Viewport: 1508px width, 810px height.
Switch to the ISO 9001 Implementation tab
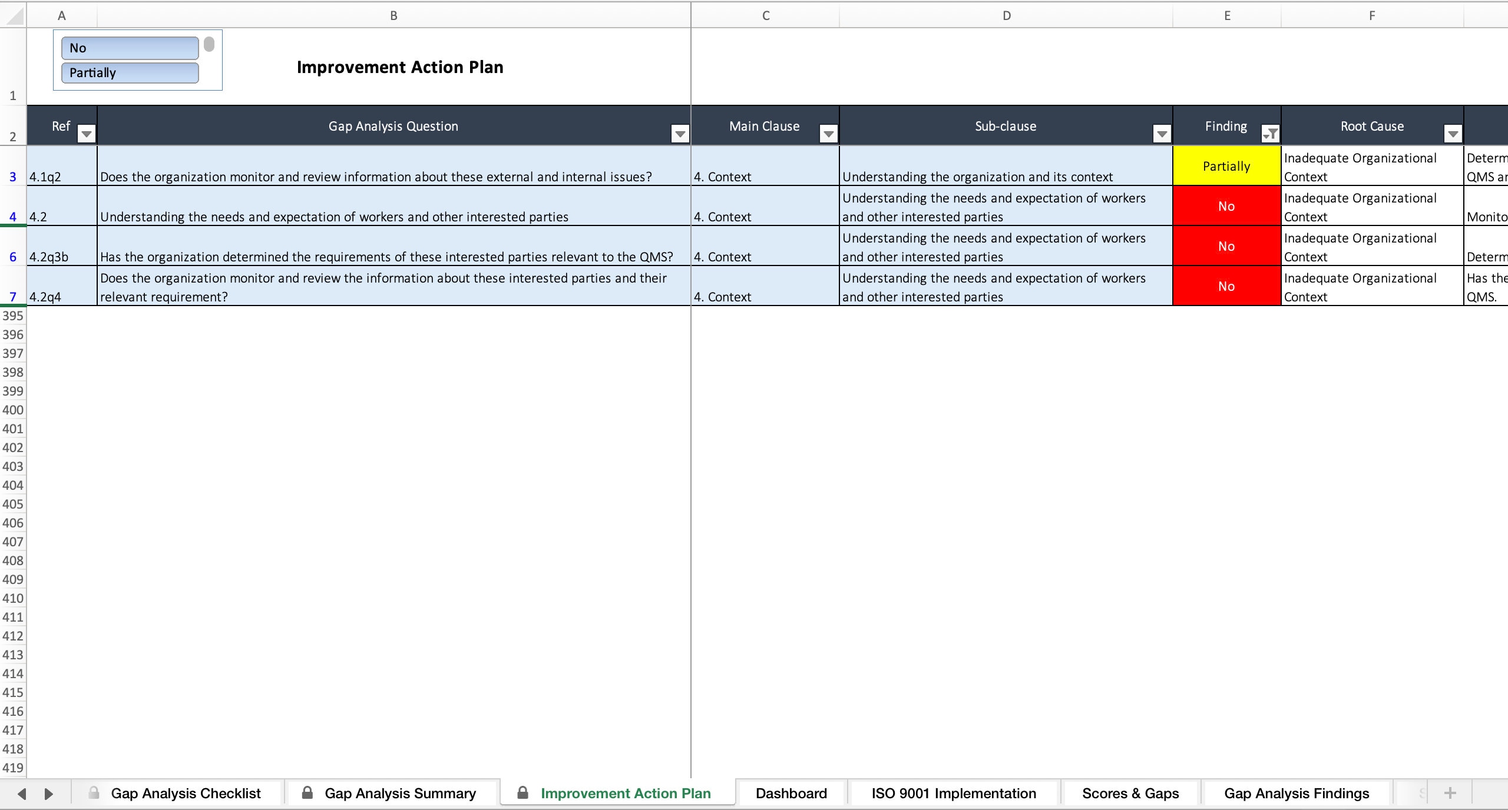pos(953,793)
